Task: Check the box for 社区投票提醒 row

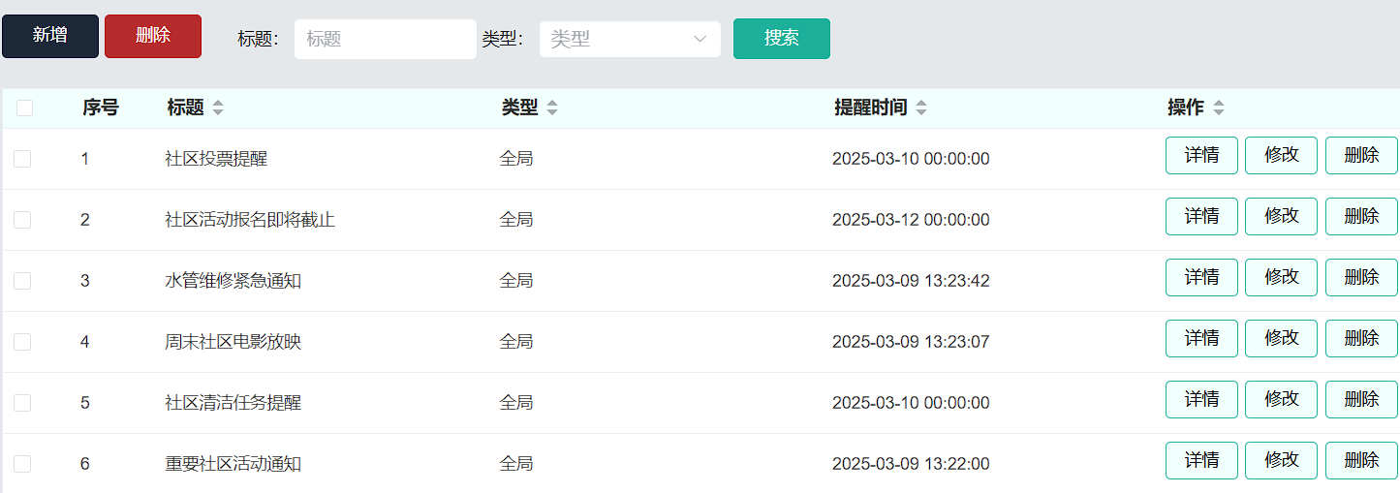Action: (22, 159)
